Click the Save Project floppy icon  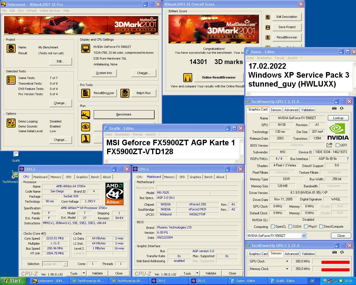click(x=268, y=27)
